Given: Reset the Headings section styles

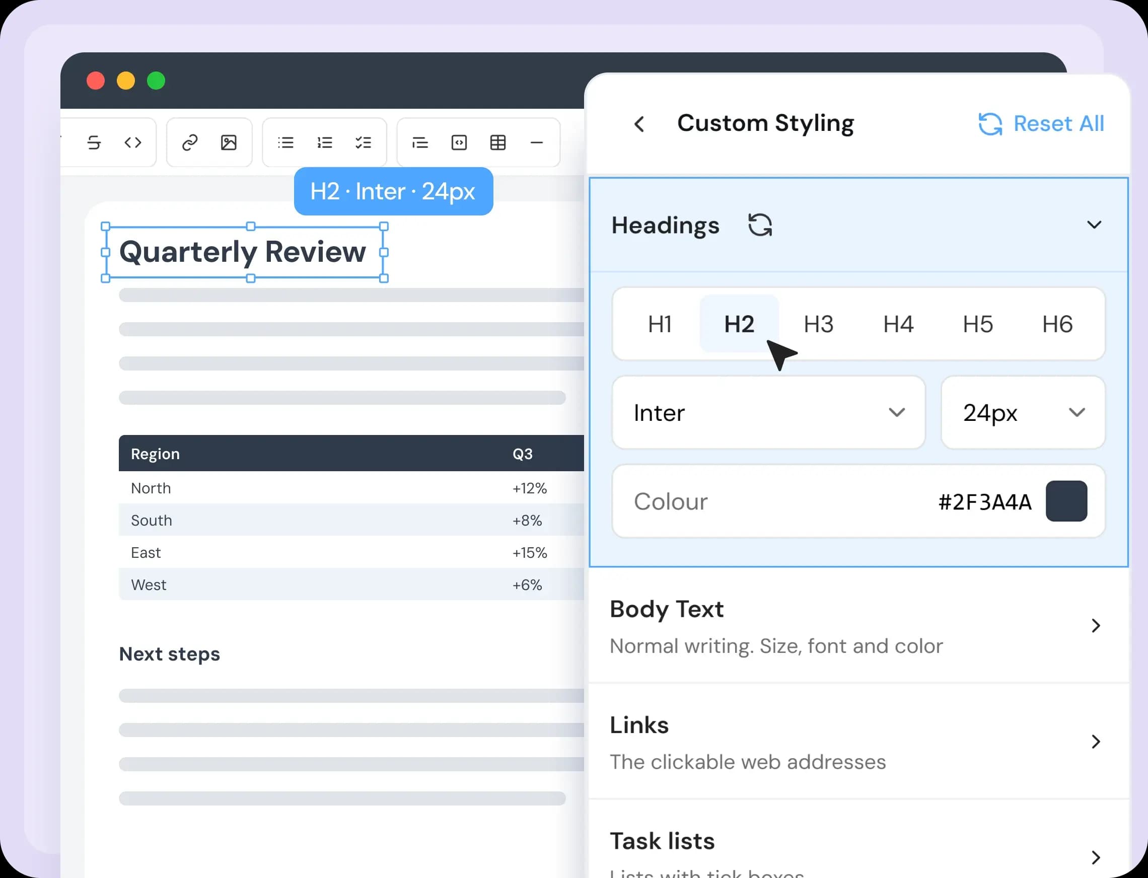Looking at the screenshot, I should (x=760, y=225).
